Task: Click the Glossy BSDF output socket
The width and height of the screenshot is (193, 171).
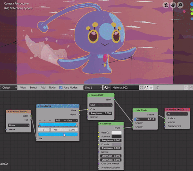Action: click(114, 100)
